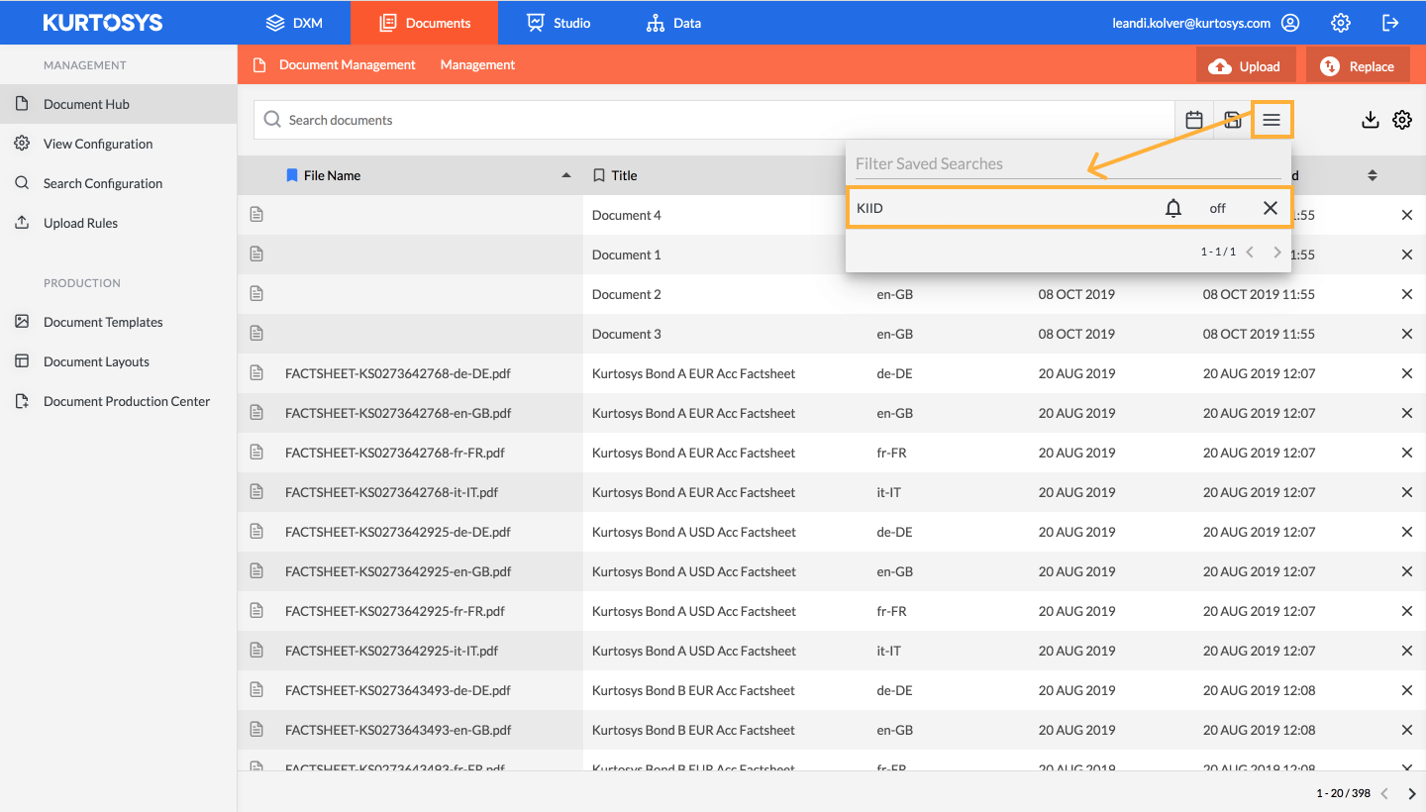Delete FACTSHEET-KS0273642768-de-DE.pdf row
1426x812 pixels.
(x=1407, y=373)
